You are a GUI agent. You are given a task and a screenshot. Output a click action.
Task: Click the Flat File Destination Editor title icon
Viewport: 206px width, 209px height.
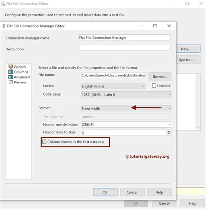(3, 3)
